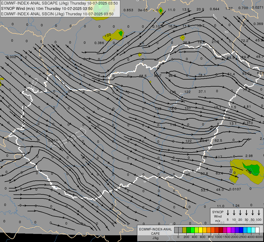This screenshot has width=264, height=242.
Task: Pick the dark red swatch above 1000
Action: (x=221, y=230)
